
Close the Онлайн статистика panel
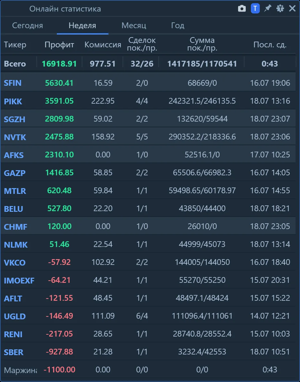[292, 9]
